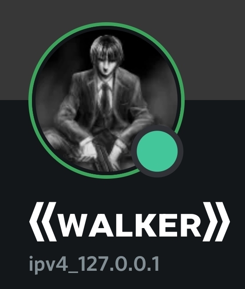Click the right double chevron decoration
The height and width of the screenshot is (289, 245).
pyautogui.click(x=216, y=221)
